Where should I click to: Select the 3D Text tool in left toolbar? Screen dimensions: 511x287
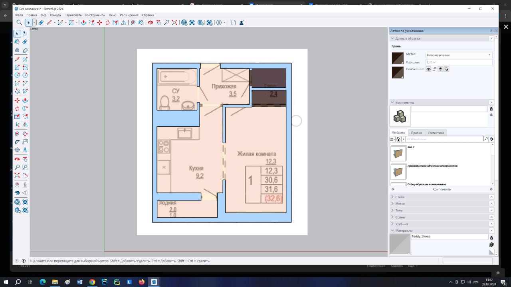25,150
